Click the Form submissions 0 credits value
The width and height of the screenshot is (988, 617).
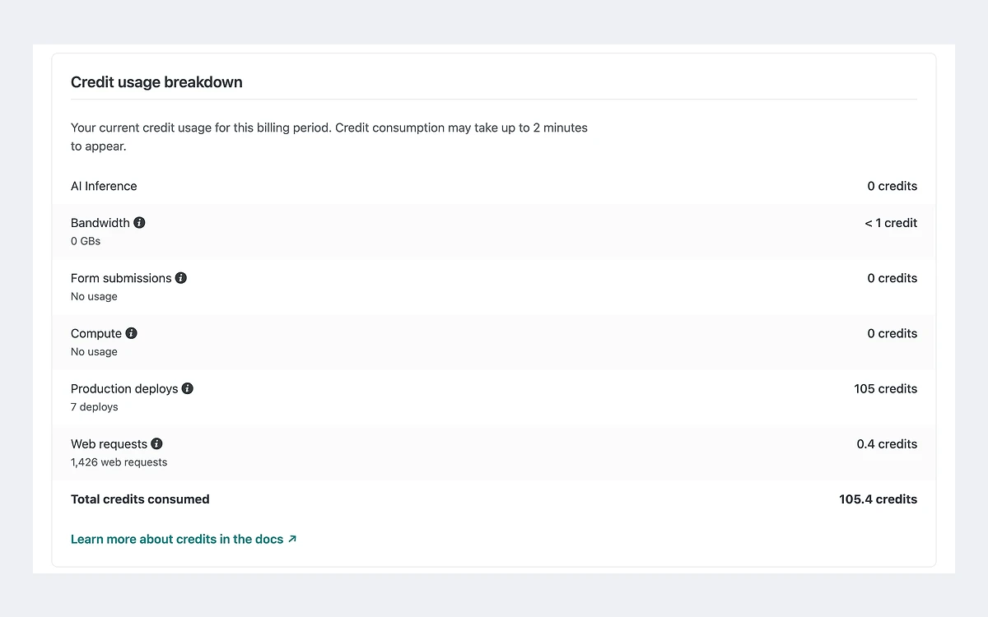(x=892, y=278)
